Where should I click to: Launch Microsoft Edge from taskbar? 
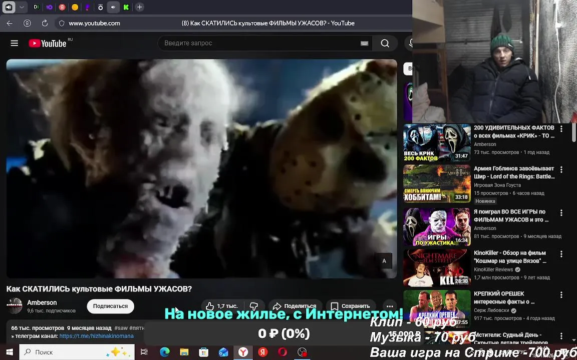tap(164, 352)
